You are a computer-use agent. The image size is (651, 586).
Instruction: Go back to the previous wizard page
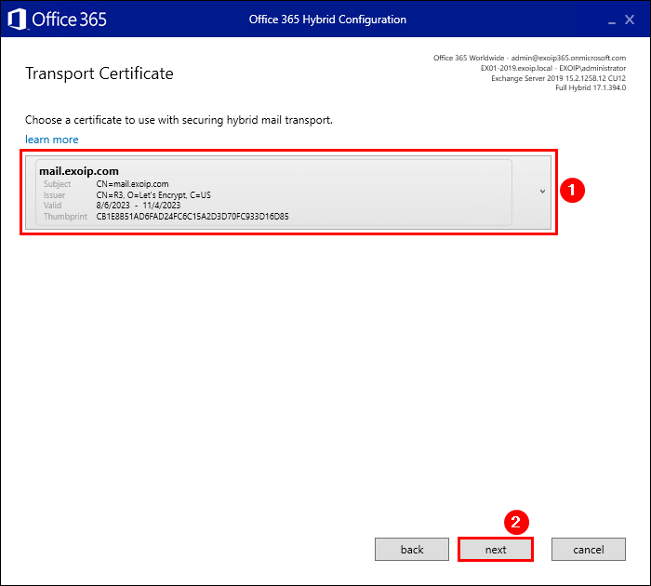pyautogui.click(x=412, y=550)
